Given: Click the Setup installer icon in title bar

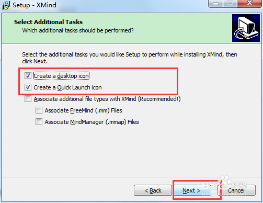Looking at the screenshot, I should pos(6,5).
